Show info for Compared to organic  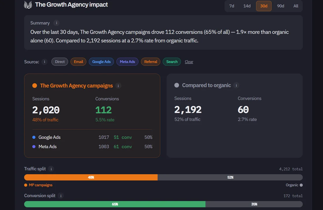pos(236,85)
